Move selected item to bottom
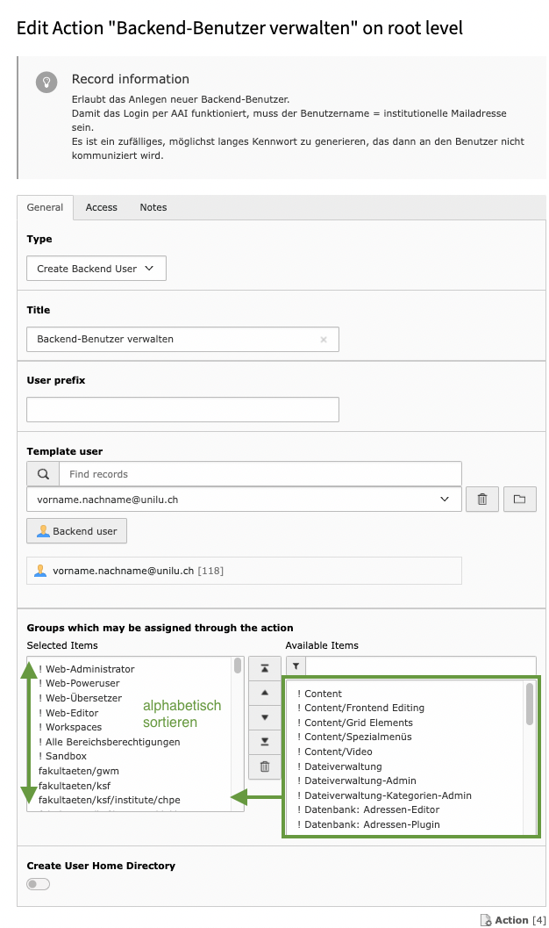Screen dimensions: 549x928 (265, 742)
